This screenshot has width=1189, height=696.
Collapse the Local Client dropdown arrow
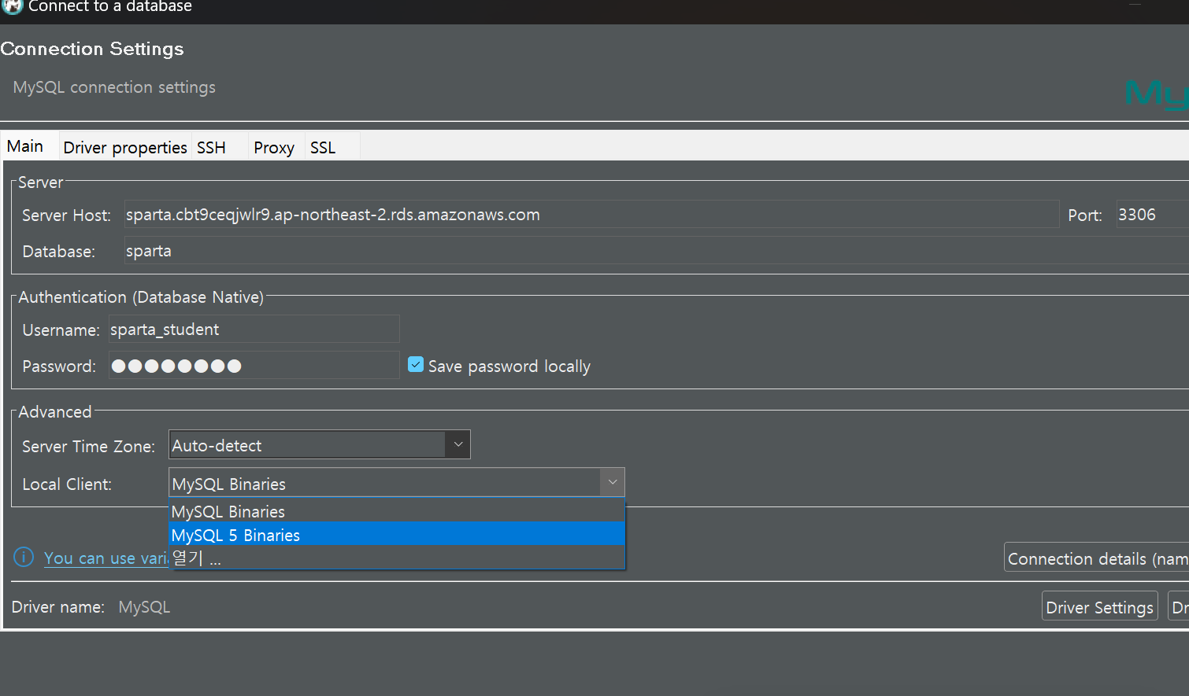click(x=613, y=483)
